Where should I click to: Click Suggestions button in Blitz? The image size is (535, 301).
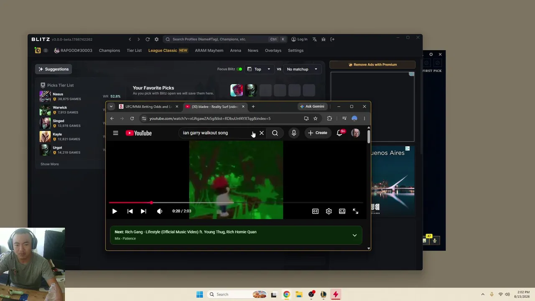(x=53, y=69)
